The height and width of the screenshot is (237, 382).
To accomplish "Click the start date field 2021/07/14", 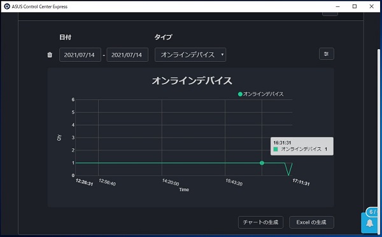I will pyautogui.click(x=80, y=55).
